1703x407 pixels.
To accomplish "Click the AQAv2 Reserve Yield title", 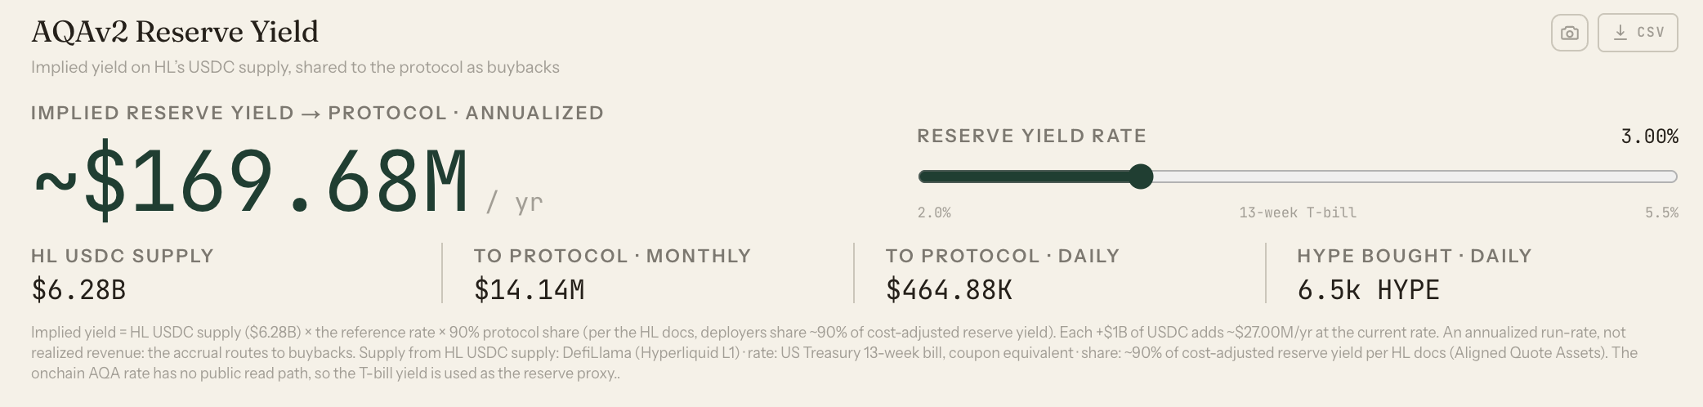I will point(175,31).
